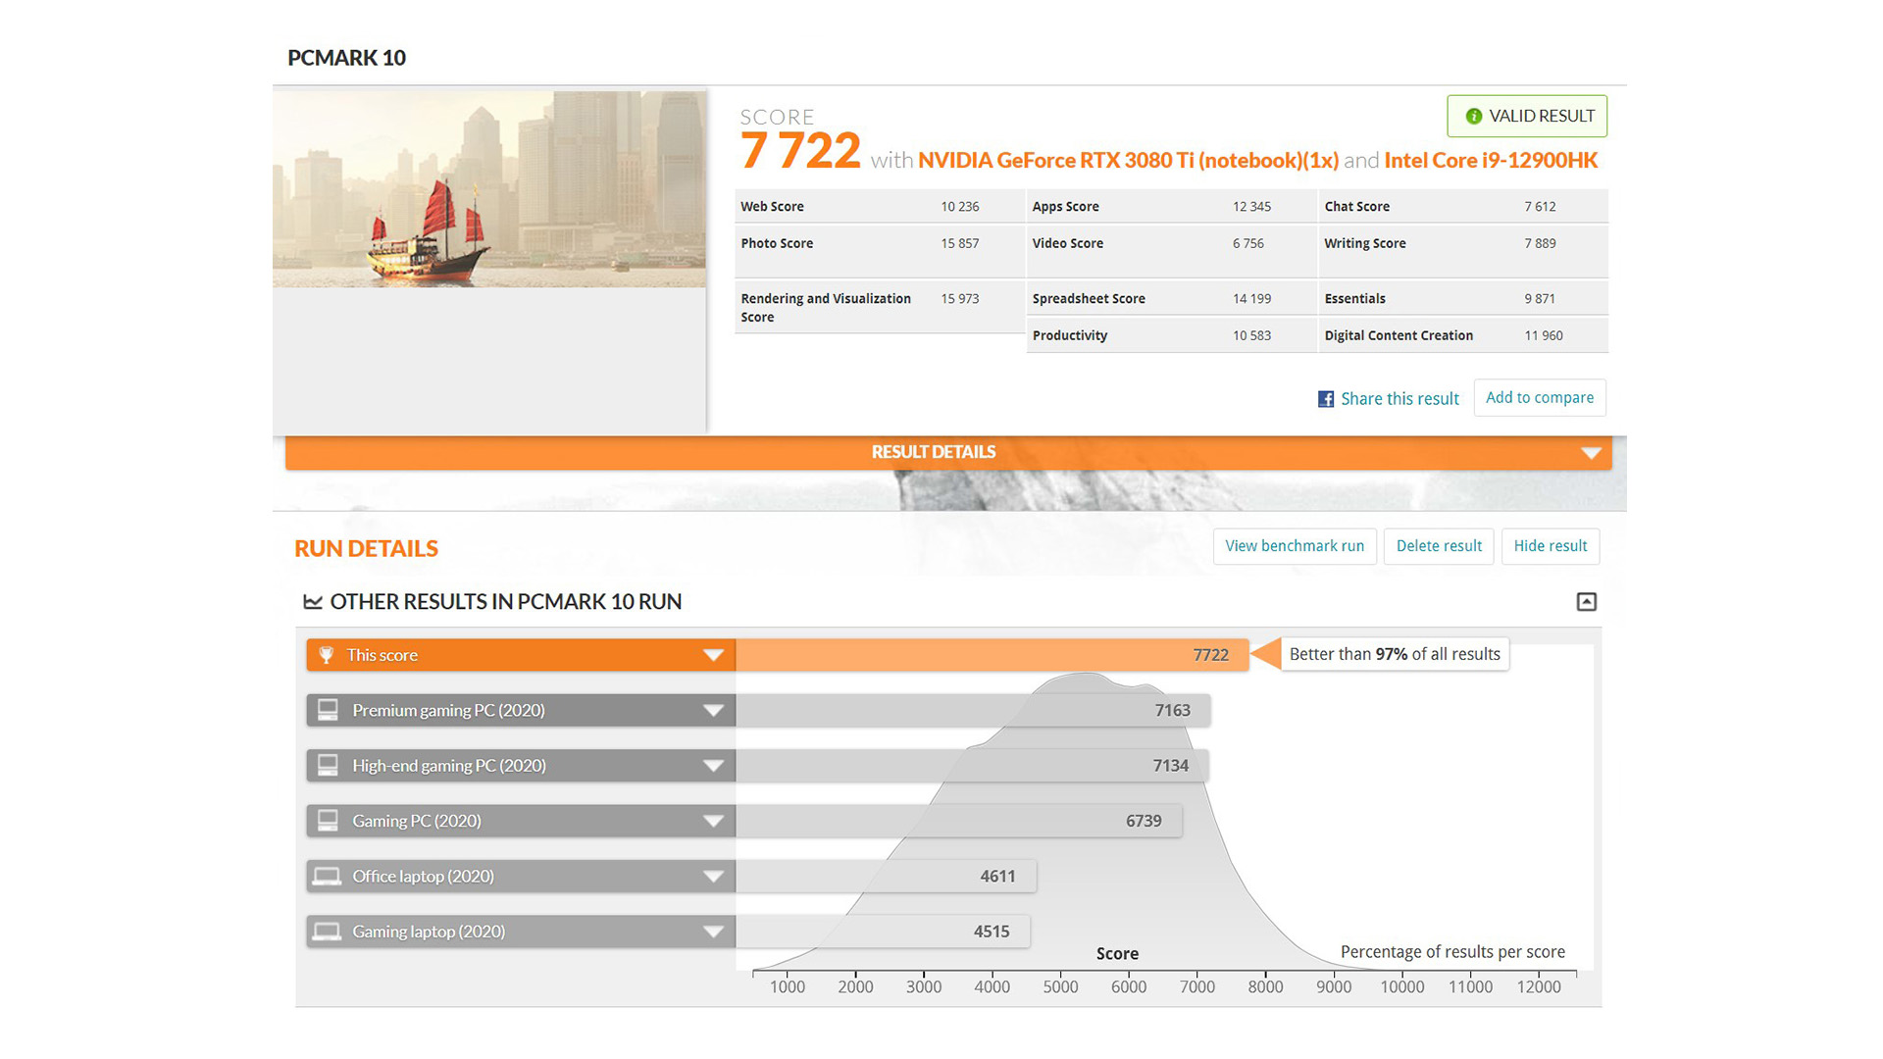The height and width of the screenshot is (1059, 1883).
Task: Click Hide result button
Action: click(x=1551, y=546)
